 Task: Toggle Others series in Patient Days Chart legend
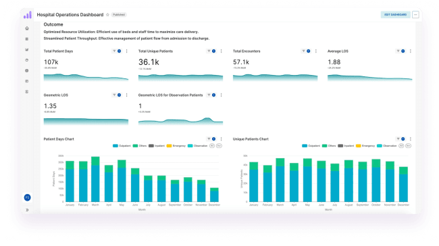click(x=140, y=146)
